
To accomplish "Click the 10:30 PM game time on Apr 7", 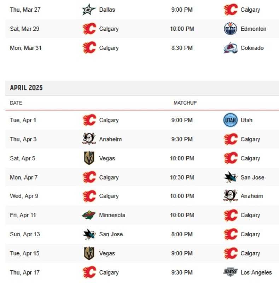I will click(182, 178).
